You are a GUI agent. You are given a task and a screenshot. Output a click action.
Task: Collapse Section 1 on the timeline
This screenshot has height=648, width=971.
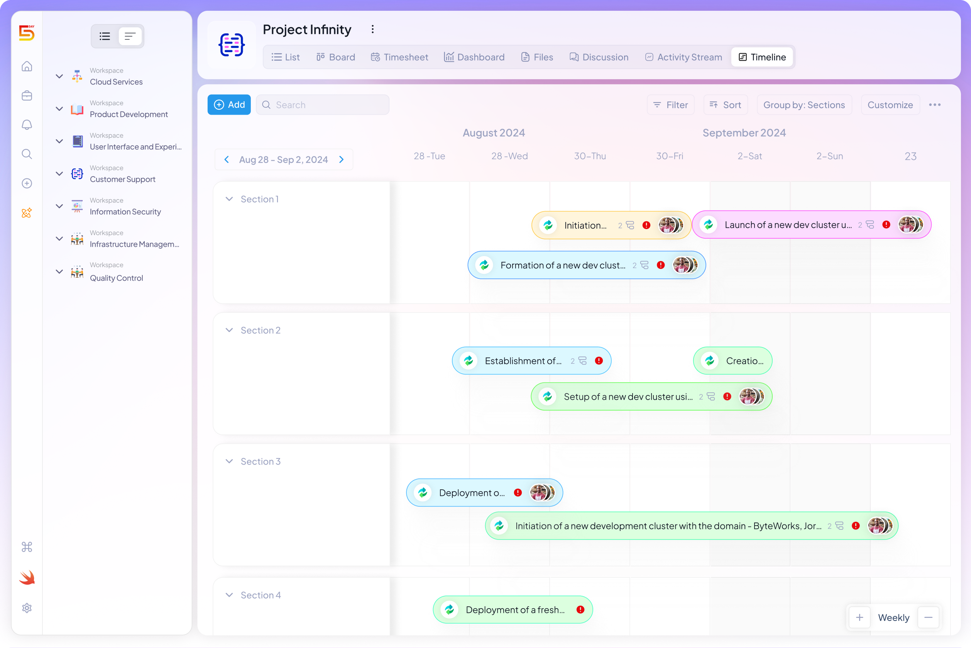click(x=230, y=199)
